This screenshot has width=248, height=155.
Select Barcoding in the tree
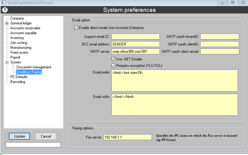tap(18, 82)
